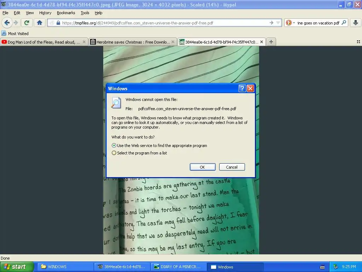362x272 pixels.
Task: Reload the page with the refresh icon
Action: click(x=27, y=23)
